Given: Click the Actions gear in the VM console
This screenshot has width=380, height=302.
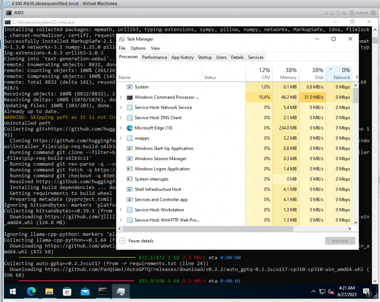Looking at the screenshot, I should point(352,13).
